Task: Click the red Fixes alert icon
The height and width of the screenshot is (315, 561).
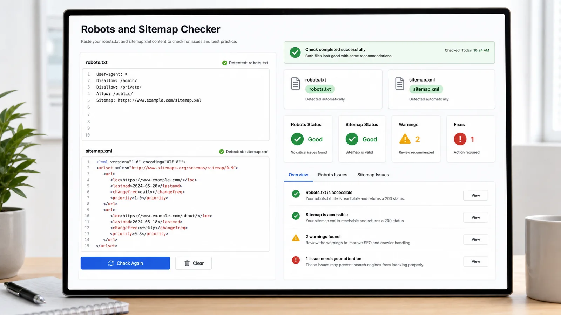Action: click(460, 139)
